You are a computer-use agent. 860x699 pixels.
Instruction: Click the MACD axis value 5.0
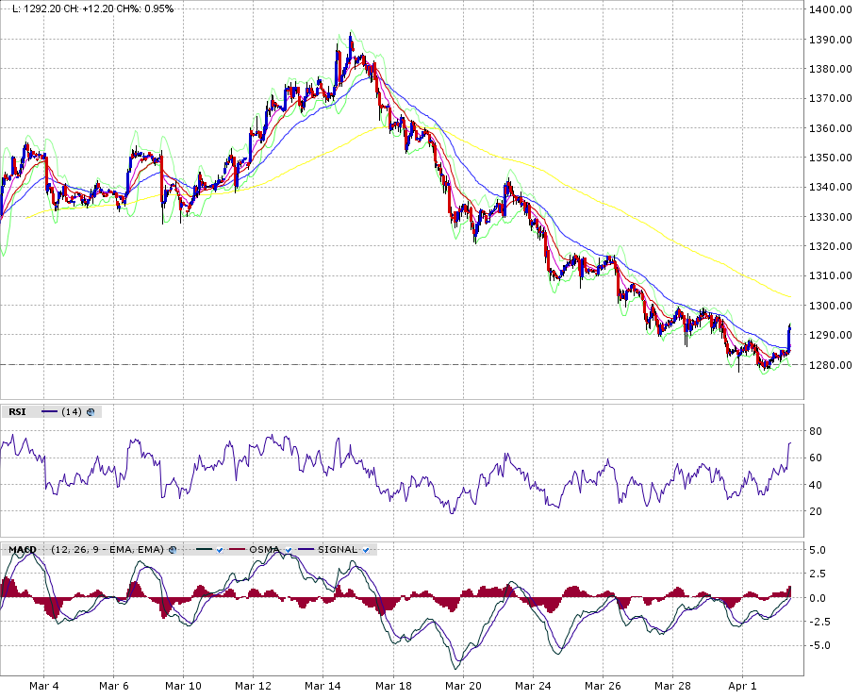pyautogui.click(x=818, y=550)
